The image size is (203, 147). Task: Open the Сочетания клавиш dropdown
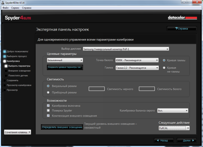(x=18, y=132)
